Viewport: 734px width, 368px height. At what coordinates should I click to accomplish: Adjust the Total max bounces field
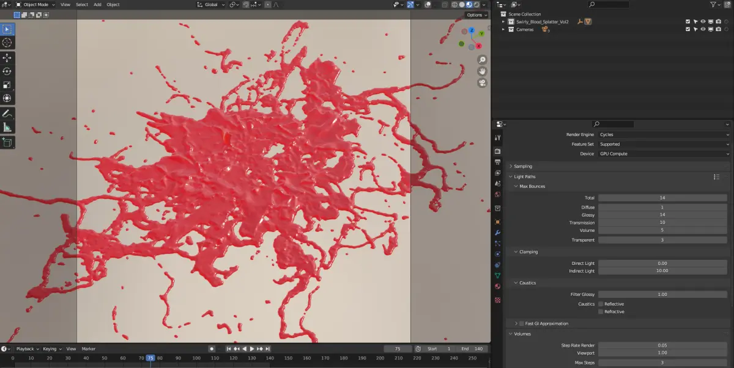pos(662,198)
